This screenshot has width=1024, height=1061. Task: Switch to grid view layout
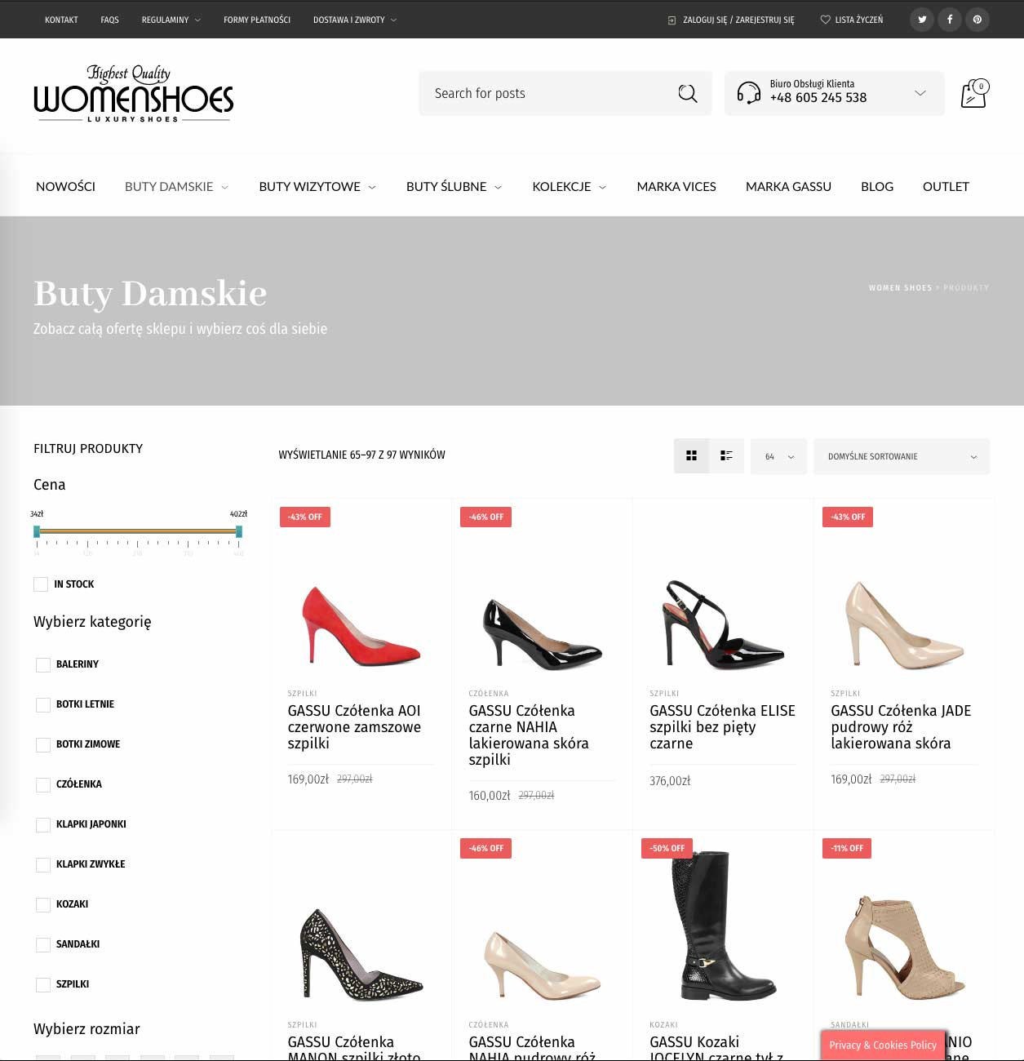pos(692,456)
